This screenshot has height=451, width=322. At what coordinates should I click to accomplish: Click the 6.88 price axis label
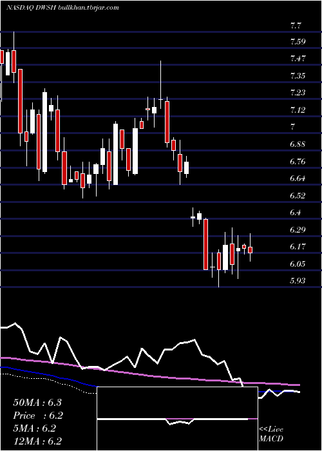[x=298, y=144]
